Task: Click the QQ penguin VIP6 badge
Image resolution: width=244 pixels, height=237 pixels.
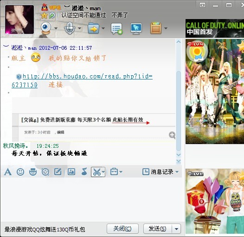Action: coord(51,7)
